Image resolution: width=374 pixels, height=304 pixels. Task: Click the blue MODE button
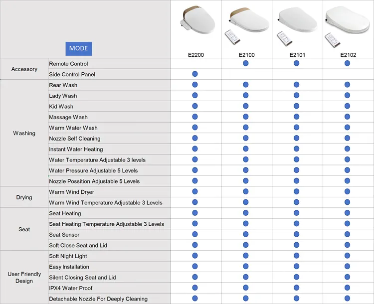coord(78,48)
